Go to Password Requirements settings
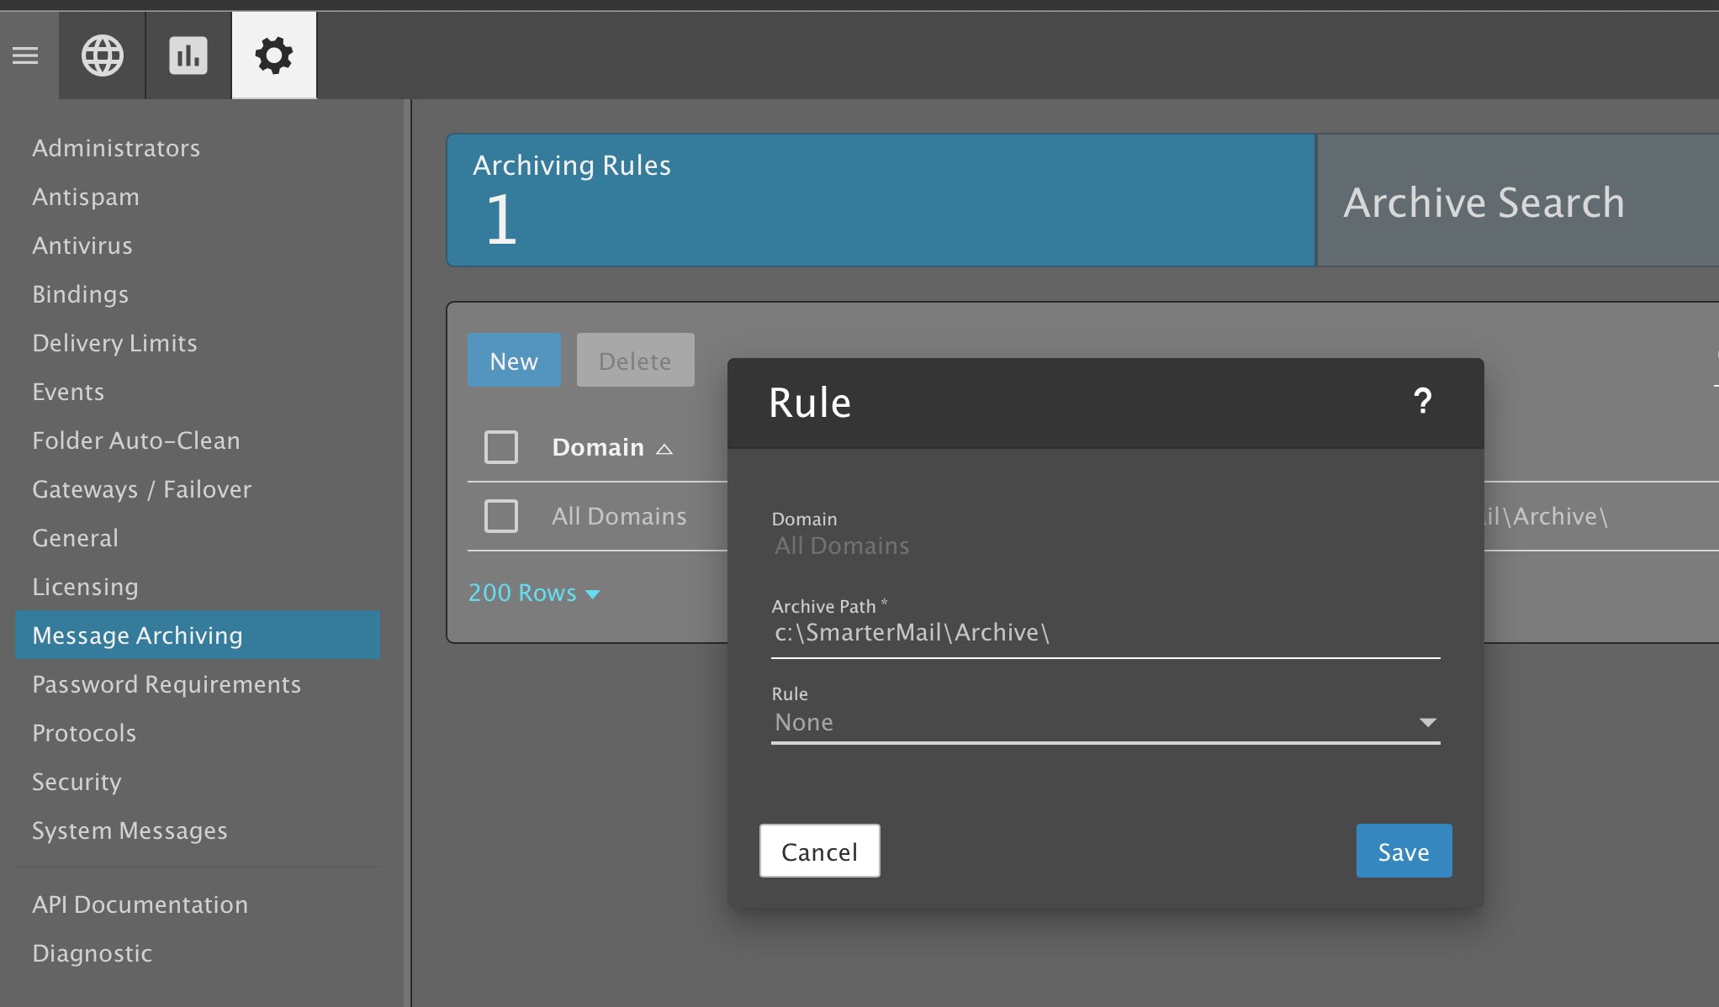 pos(167,684)
